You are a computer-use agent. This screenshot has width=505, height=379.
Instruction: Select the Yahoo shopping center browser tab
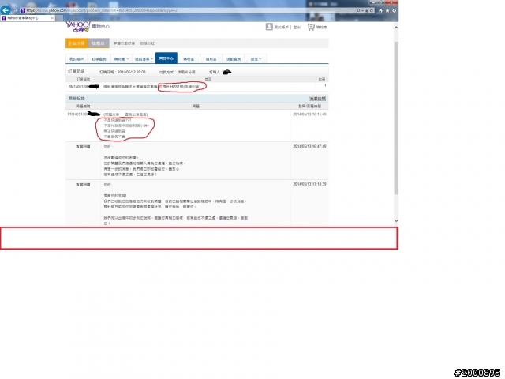[28, 18]
